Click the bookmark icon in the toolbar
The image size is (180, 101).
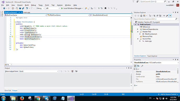[x=105, y=8]
